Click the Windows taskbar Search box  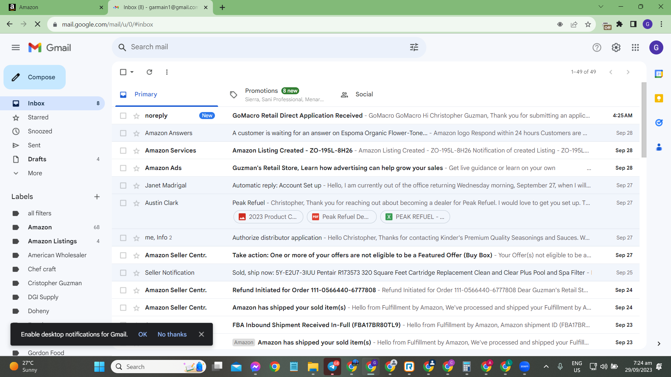(158, 367)
